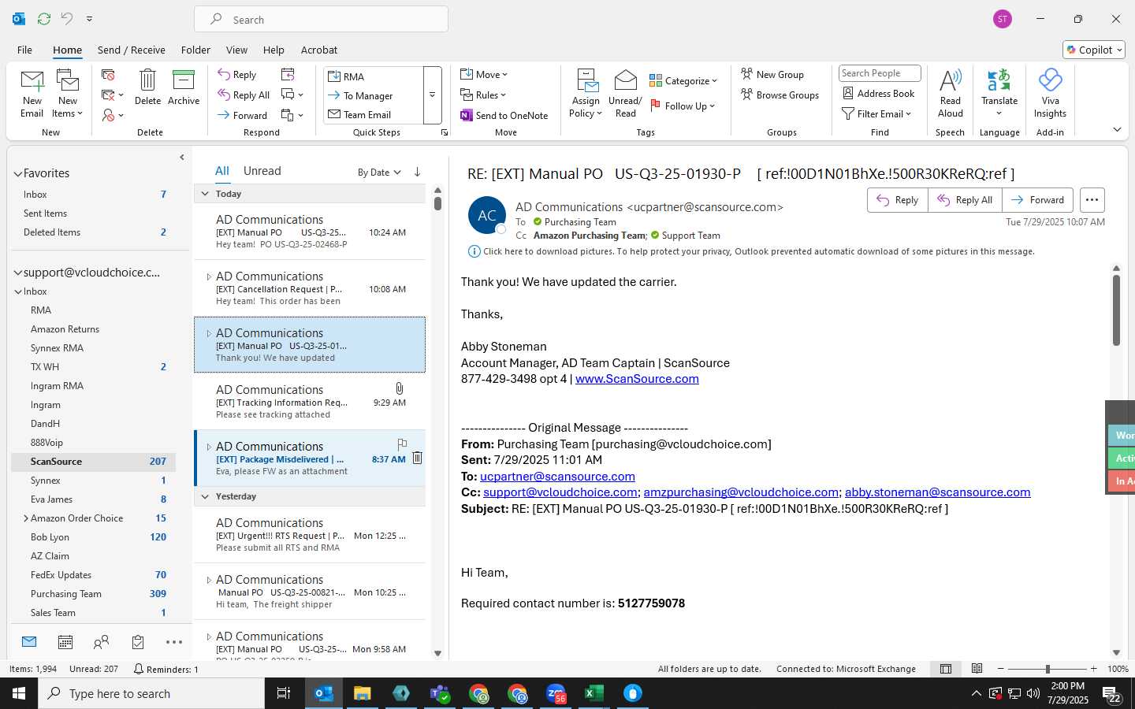Viewport: 1135px width, 709px height.
Task: Click the top Search box
Action: pyautogui.click(x=321, y=20)
